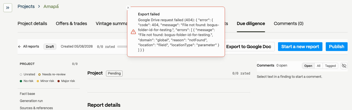
Task: Show All comments filter
Action: (x=318, y=66)
